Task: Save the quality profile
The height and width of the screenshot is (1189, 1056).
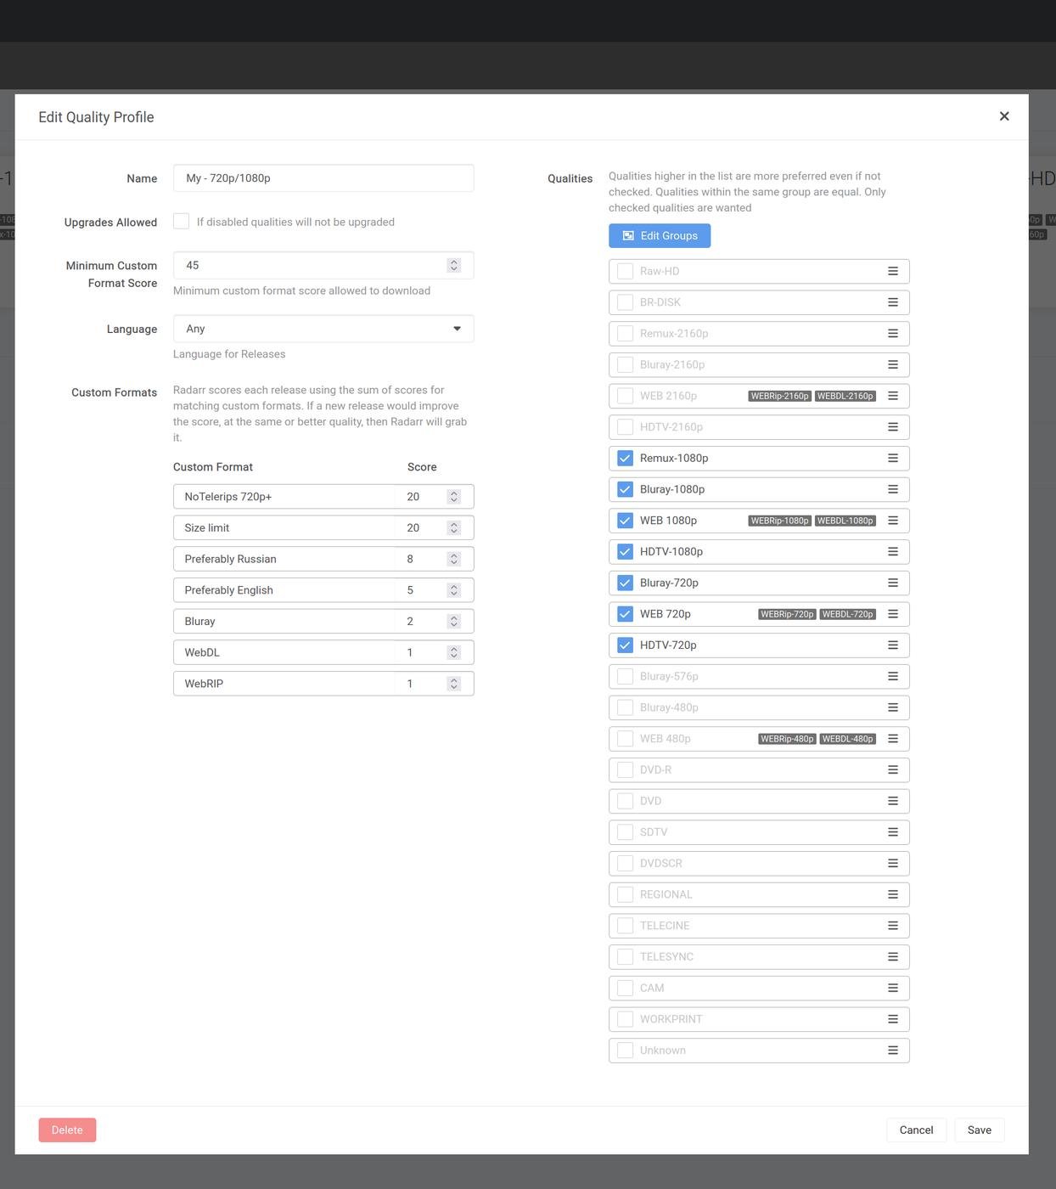Action: [x=979, y=1130]
